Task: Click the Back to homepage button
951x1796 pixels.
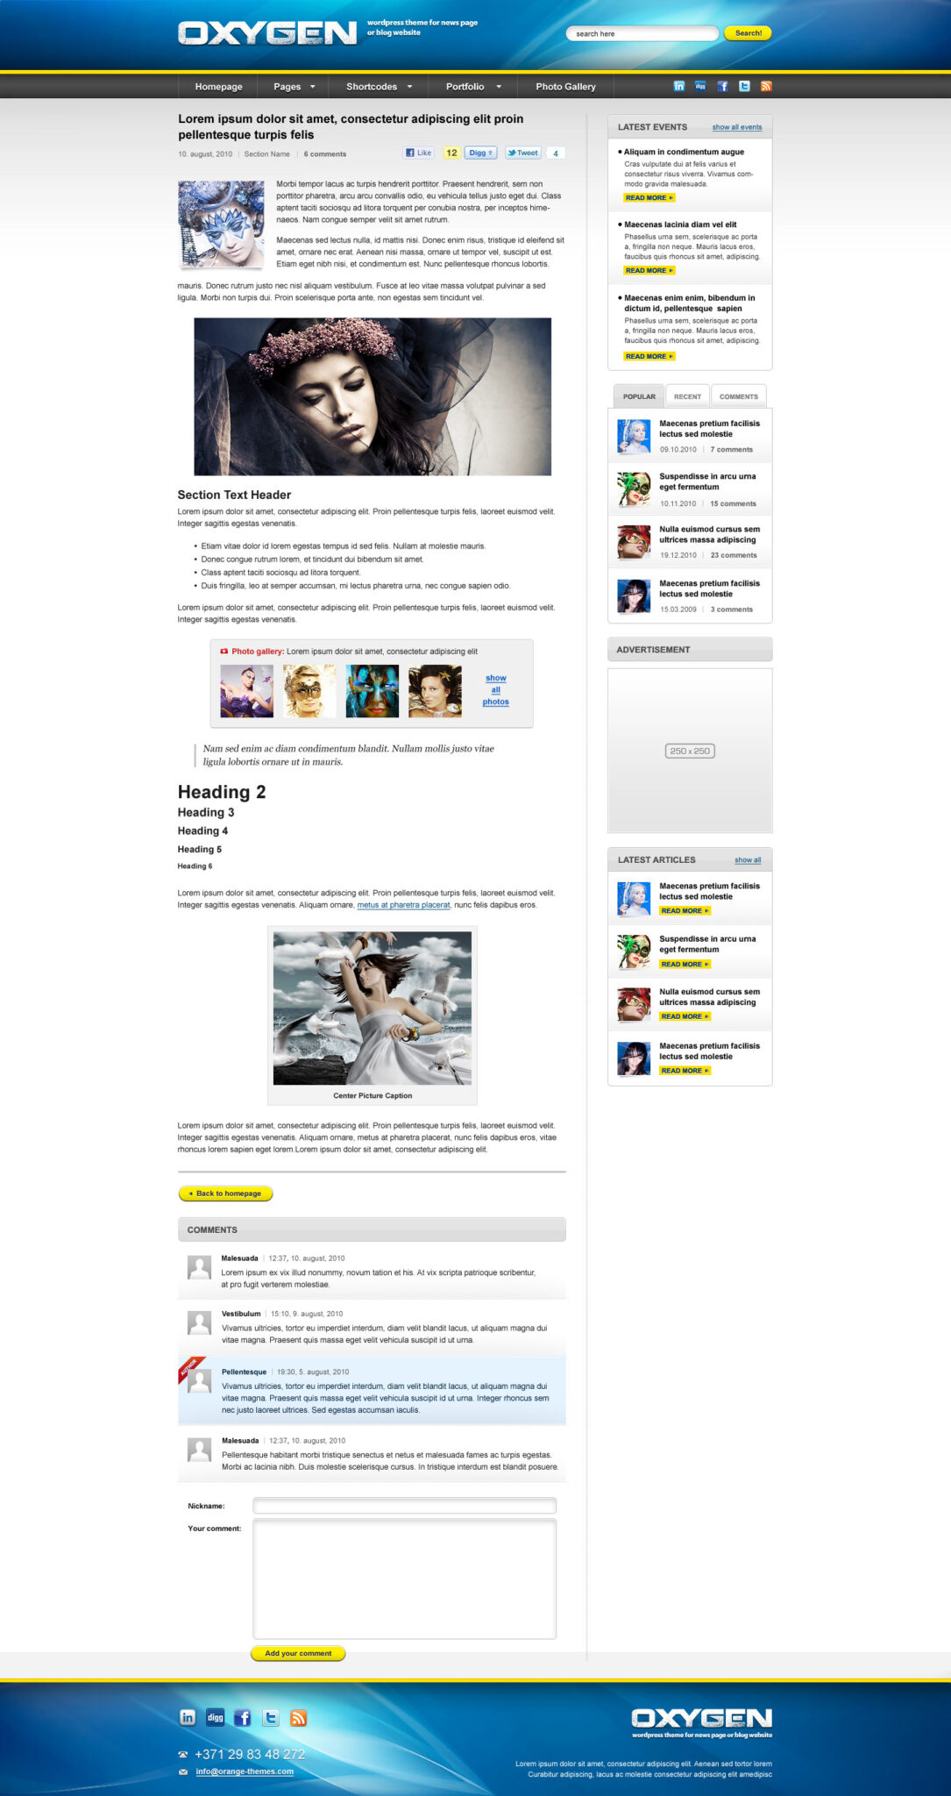Action: 226,1194
